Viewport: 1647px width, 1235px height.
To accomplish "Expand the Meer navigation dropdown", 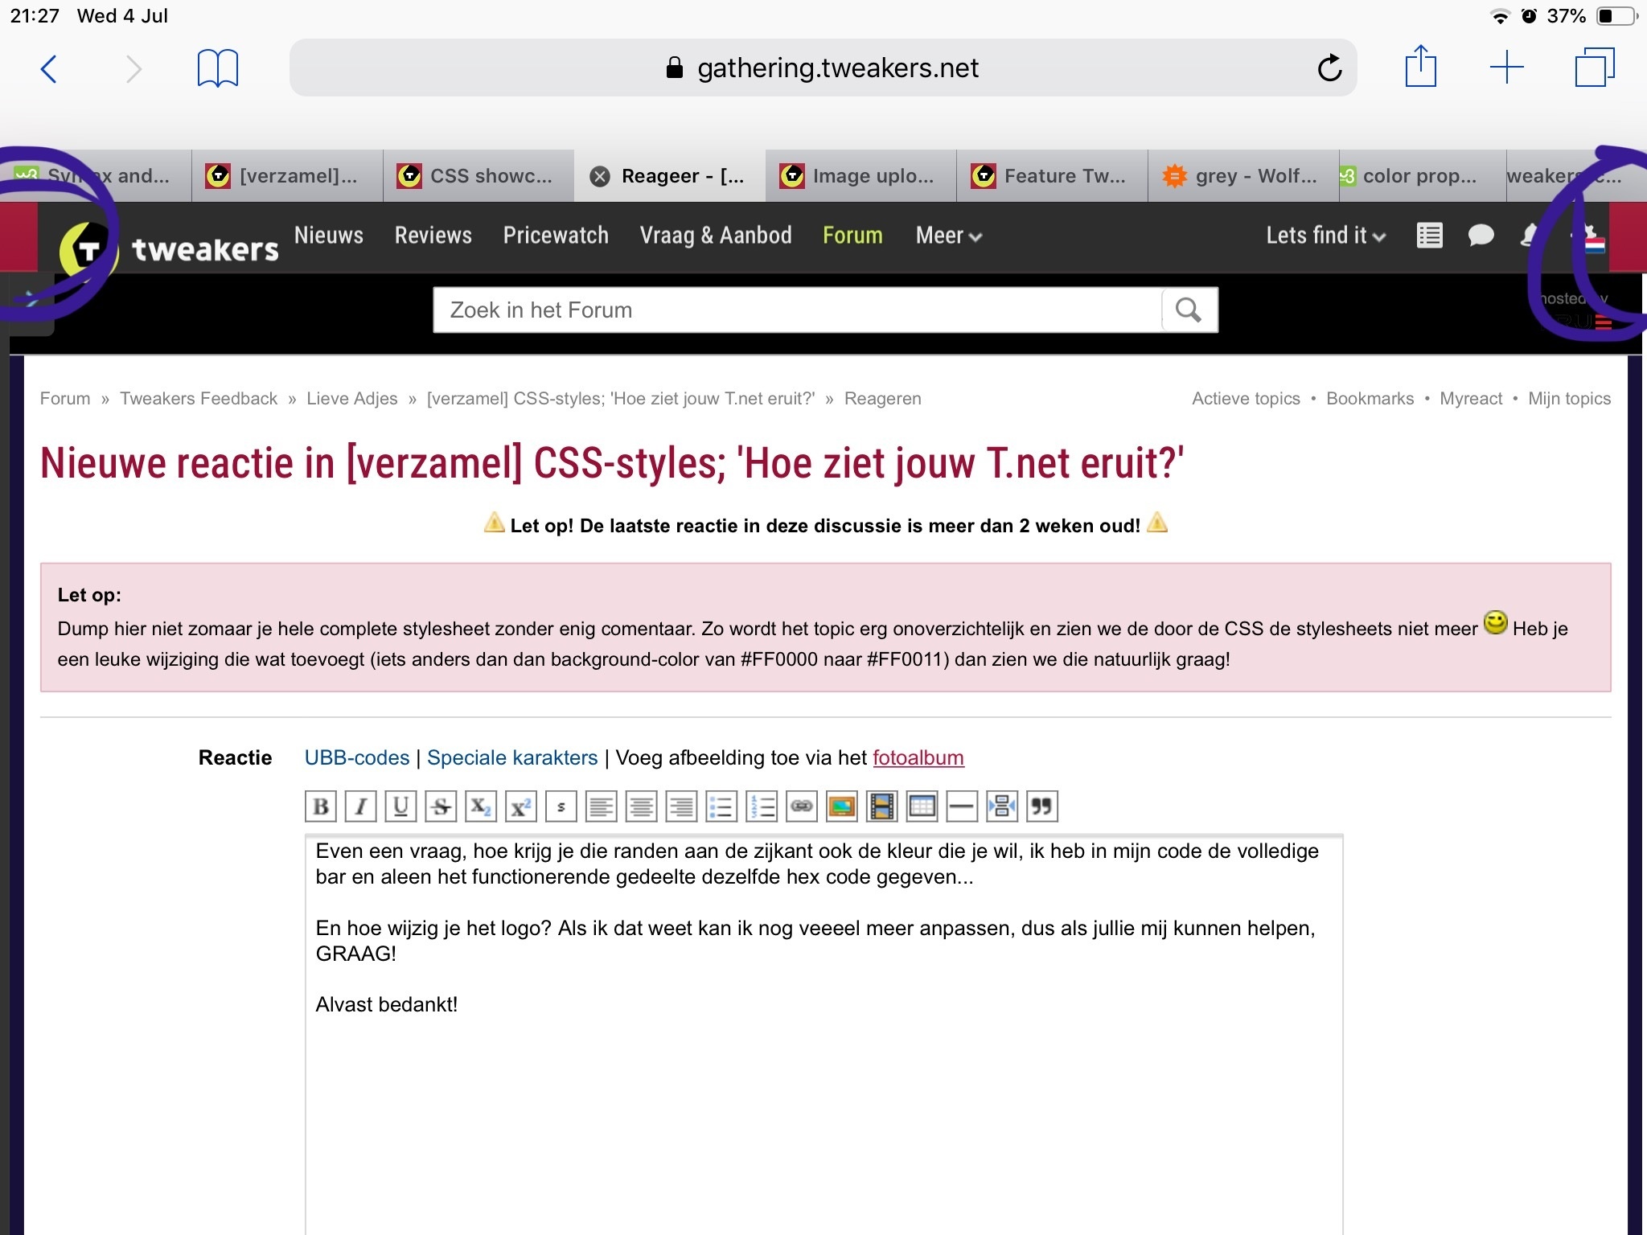I will 948,236.
